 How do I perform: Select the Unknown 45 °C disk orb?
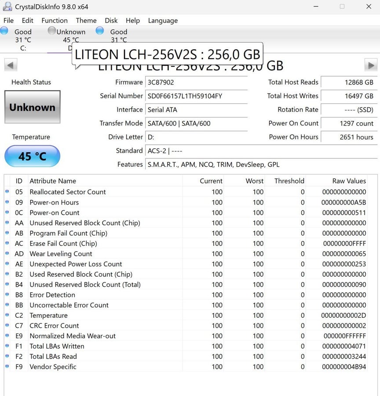pyautogui.click(x=52, y=30)
